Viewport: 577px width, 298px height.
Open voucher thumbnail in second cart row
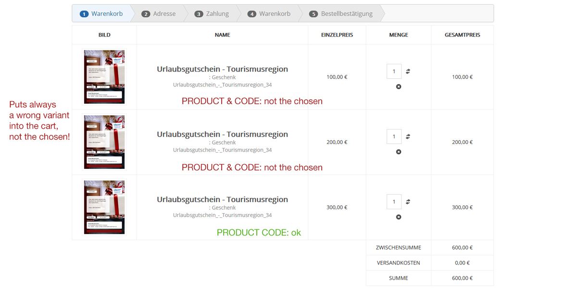click(104, 142)
